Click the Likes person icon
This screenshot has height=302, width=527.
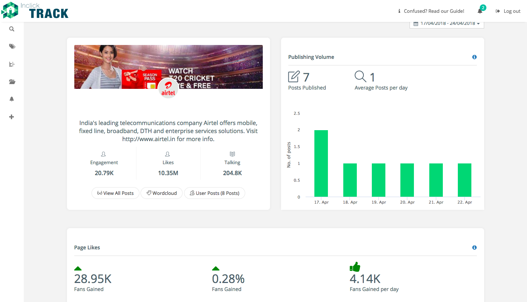pyautogui.click(x=168, y=154)
